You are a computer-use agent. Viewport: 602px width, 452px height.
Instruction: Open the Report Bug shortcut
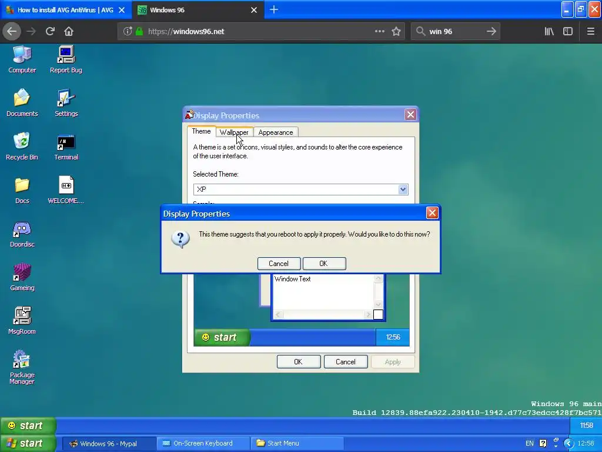pos(66,59)
